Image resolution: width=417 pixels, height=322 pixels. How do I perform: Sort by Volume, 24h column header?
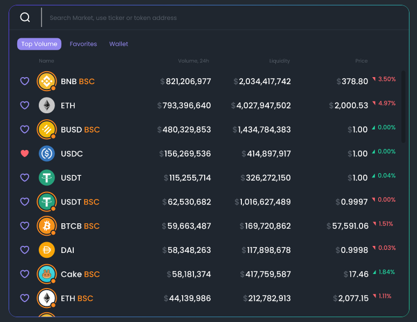pyautogui.click(x=193, y=61)
